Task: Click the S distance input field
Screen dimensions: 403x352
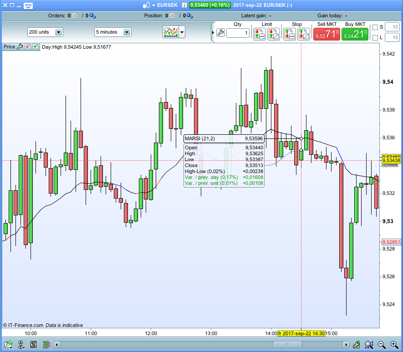Action: pyautogui.click(x=392, y=27)
